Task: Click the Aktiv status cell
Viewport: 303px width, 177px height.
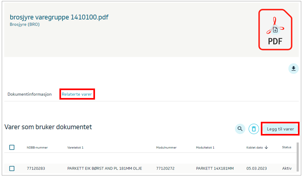Action: point(287,168)
